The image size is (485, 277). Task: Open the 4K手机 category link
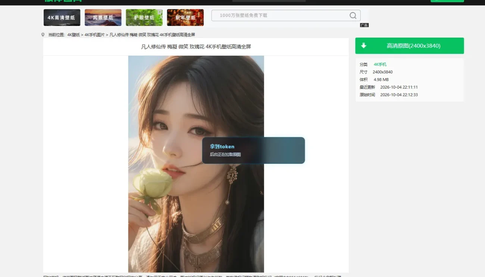(380, 64)
